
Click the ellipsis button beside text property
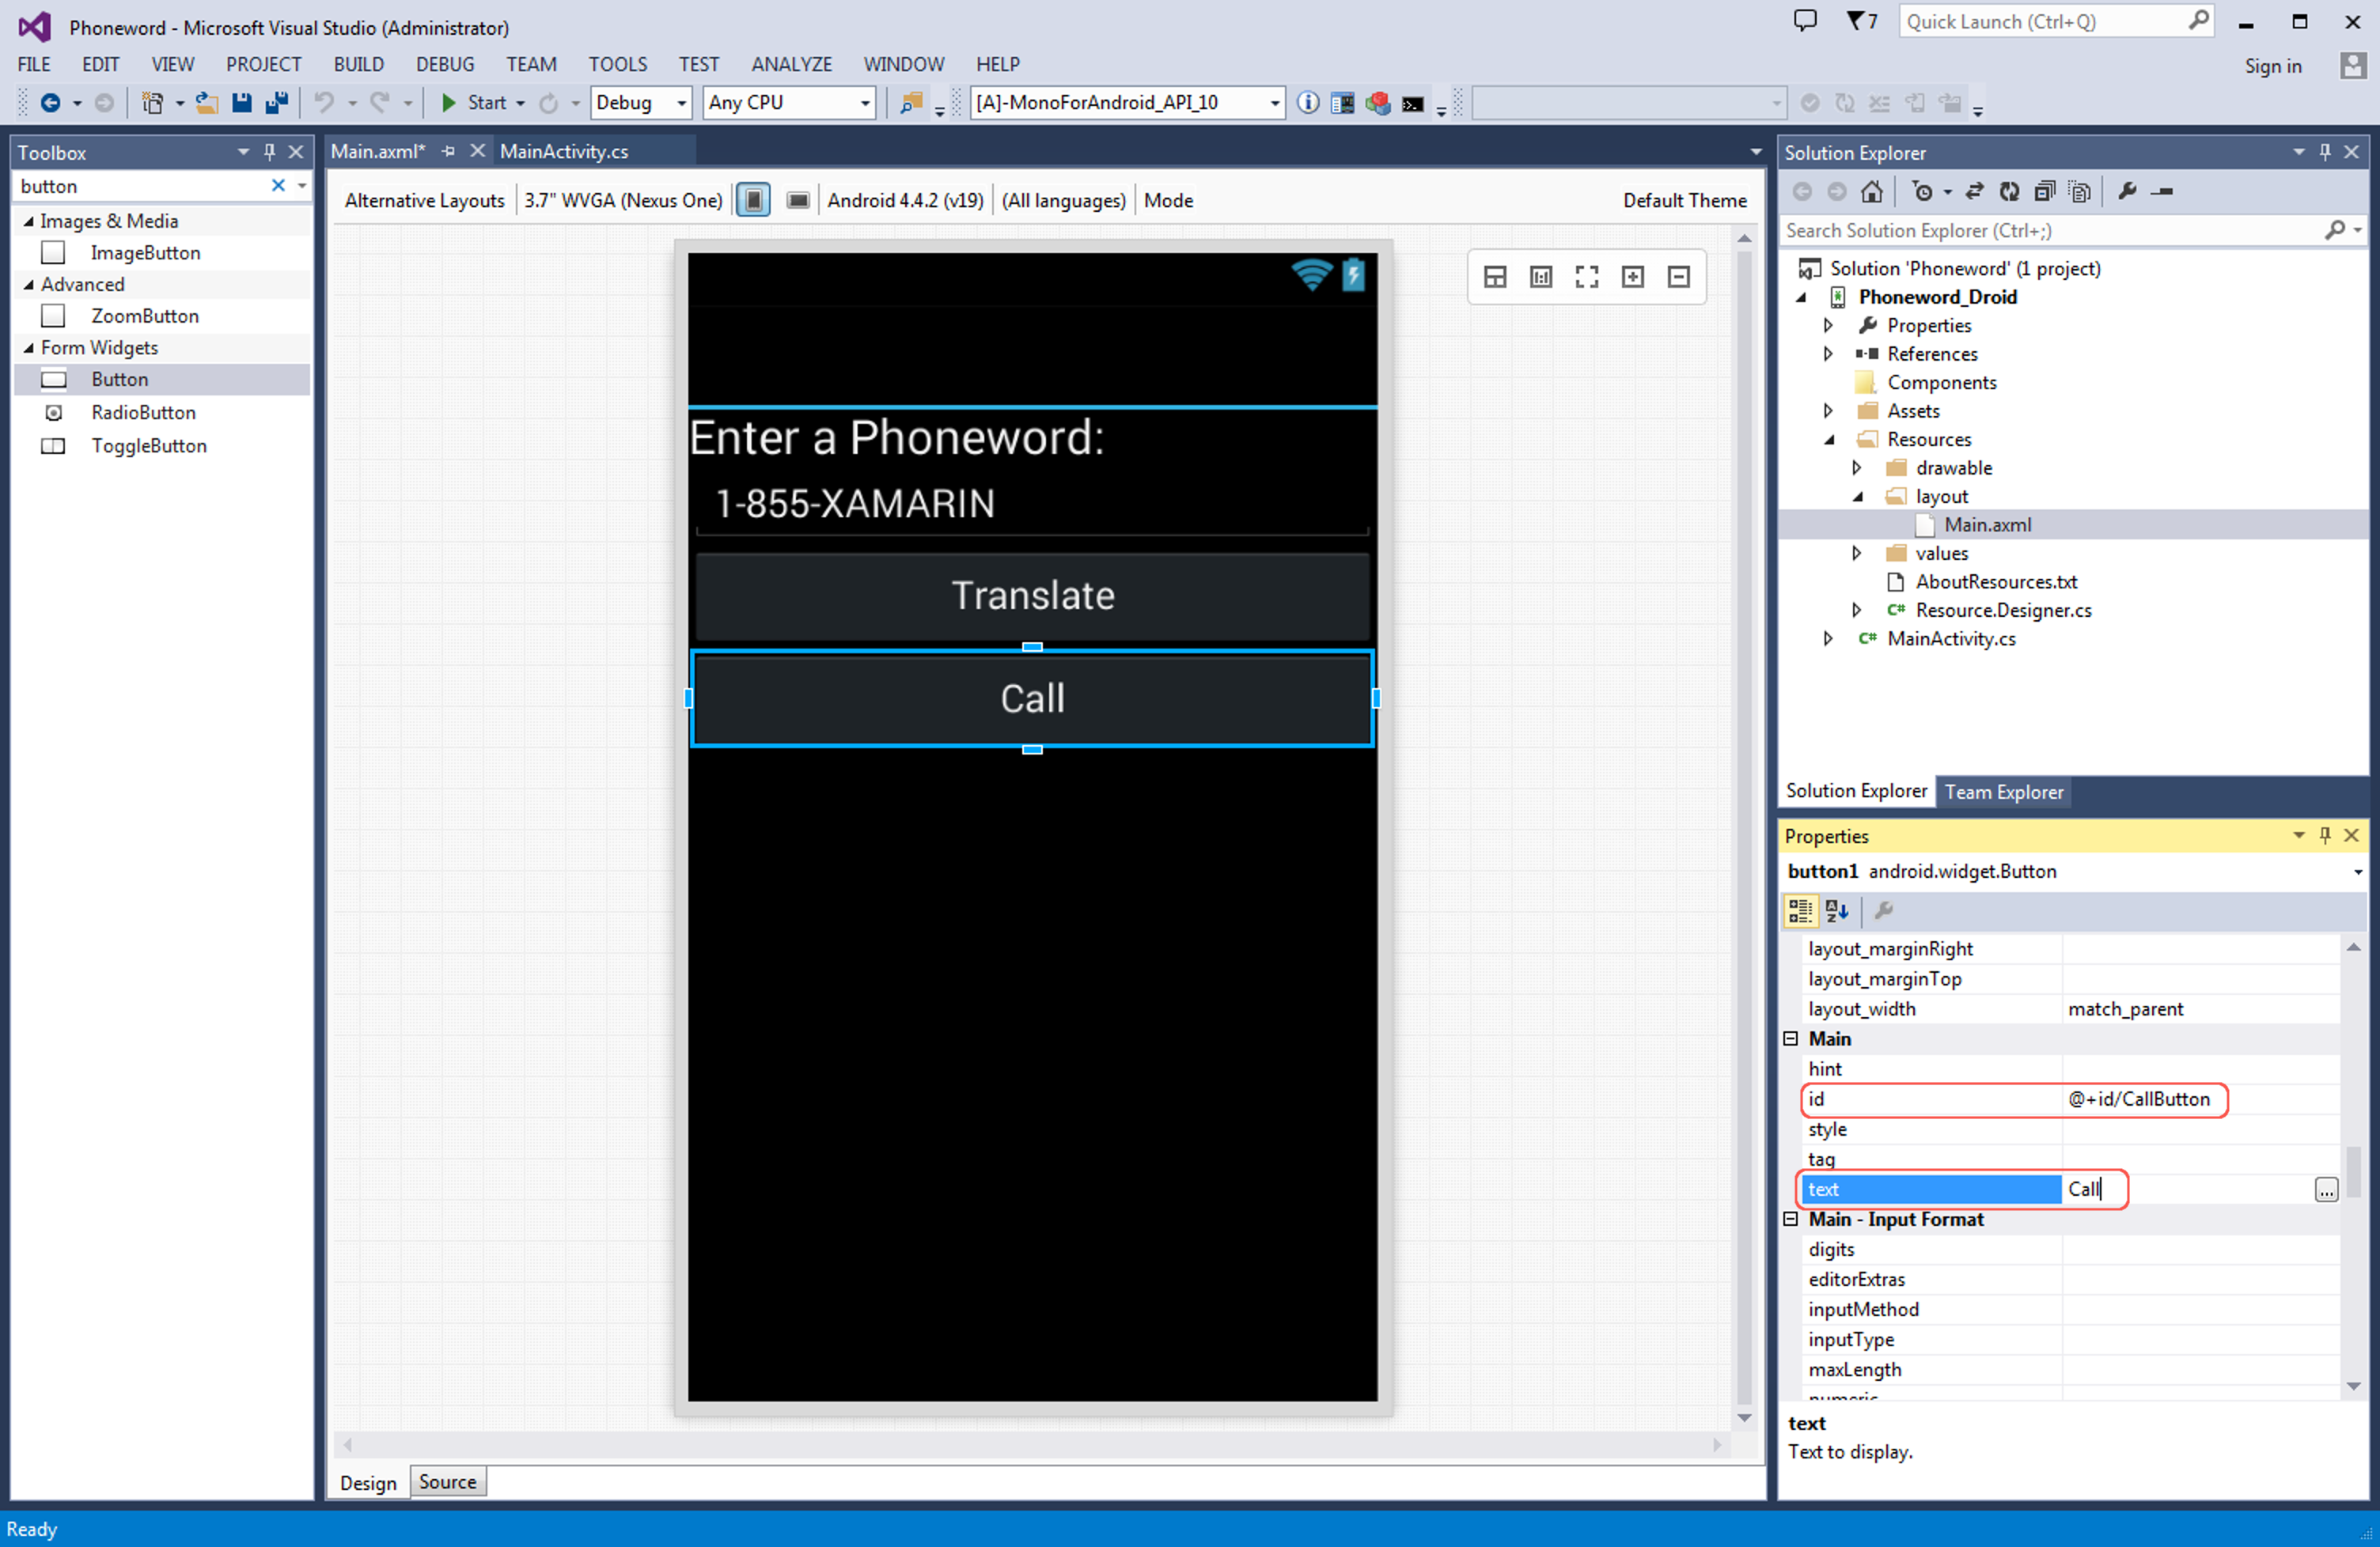pyautogui.click(x=2326, y=1190)
